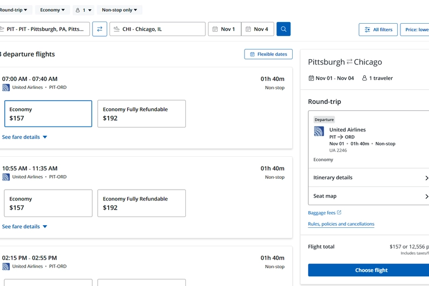Open the Nov 4 return date picker
Image resolution: width=429 pixels, height=286 pixels.
258,29
